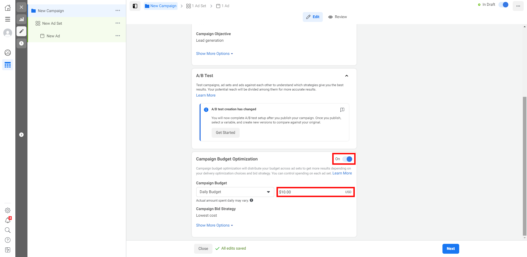Open the Daily Budget dropdown
Screen dimensions: 527x257
tap(235, 192)
